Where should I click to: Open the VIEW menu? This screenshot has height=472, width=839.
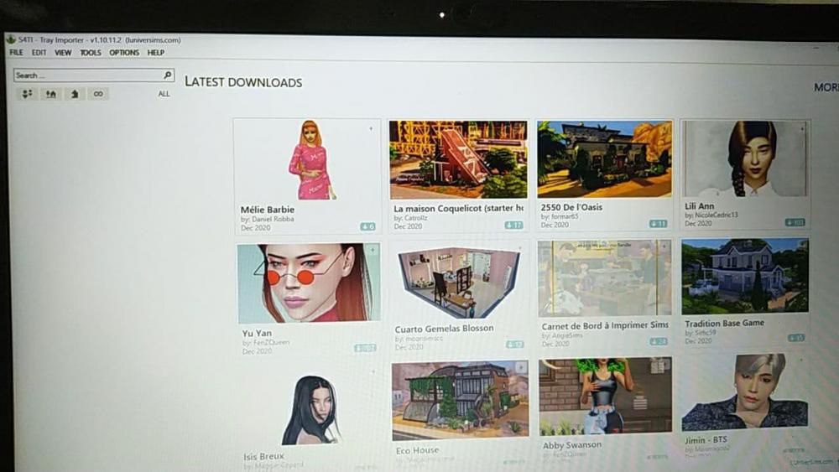[63, 52]
